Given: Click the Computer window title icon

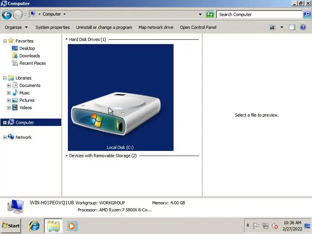Looking at the screenshot, I should (4, 4).
